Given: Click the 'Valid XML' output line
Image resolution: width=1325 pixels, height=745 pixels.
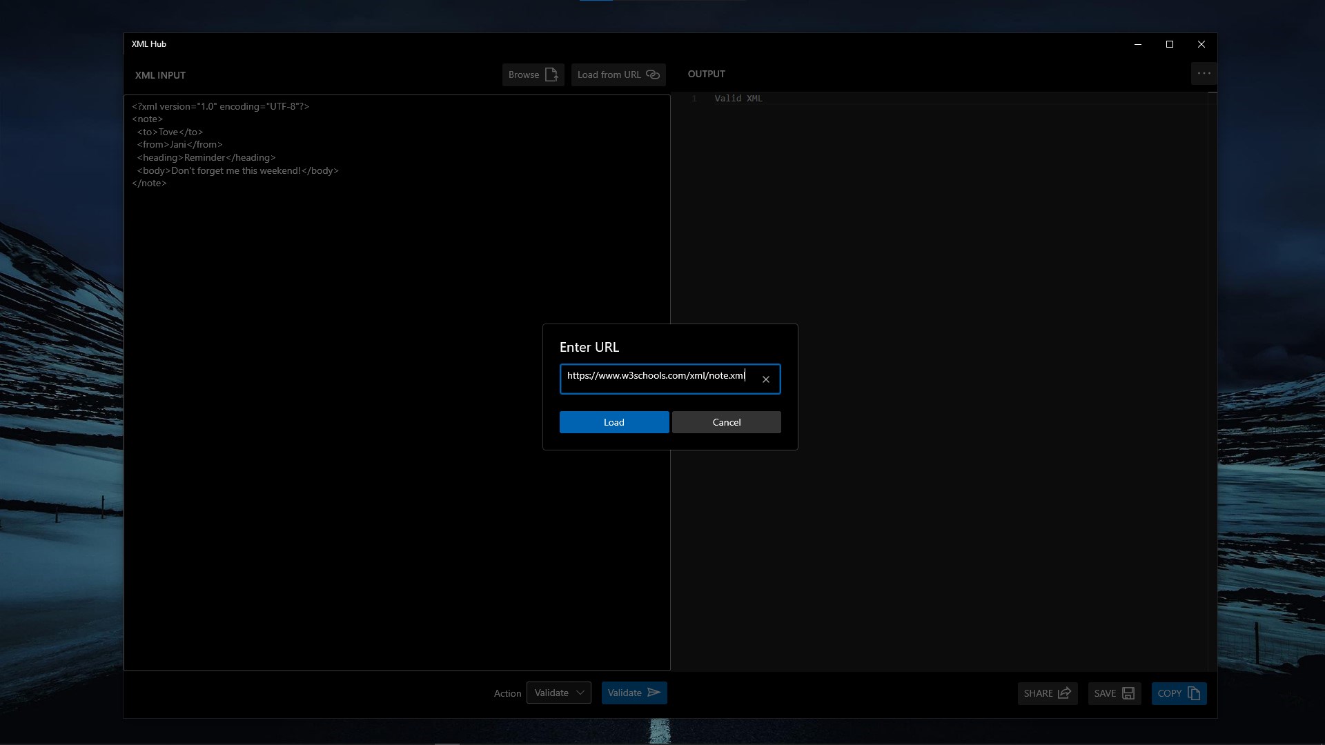Looking at the screenshot, I should pos(738,99).
